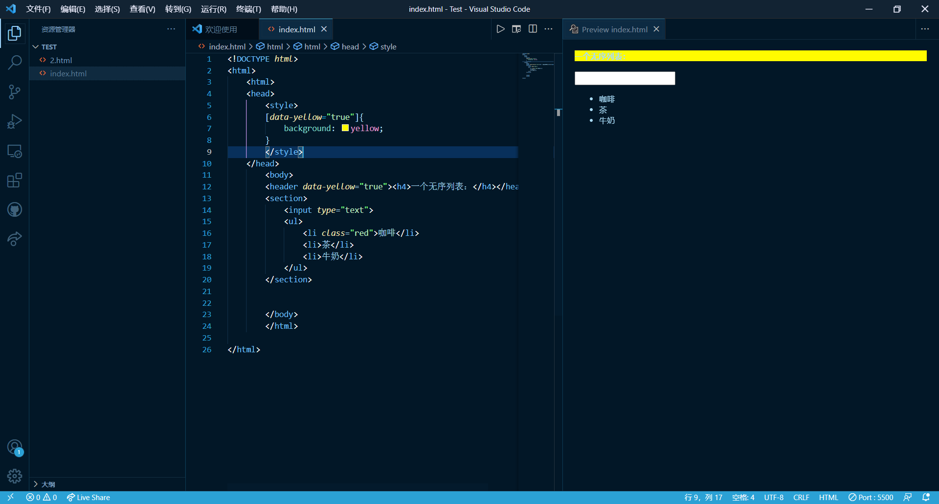Close the index.html editor tab
The height and width of the screenshot is (504, 939).
pyautogui.click(x=324, y=29)
